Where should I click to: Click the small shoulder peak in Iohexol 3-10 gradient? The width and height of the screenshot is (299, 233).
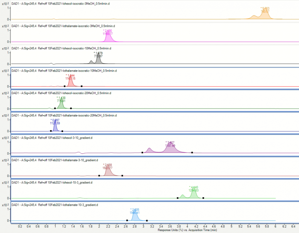149,150
